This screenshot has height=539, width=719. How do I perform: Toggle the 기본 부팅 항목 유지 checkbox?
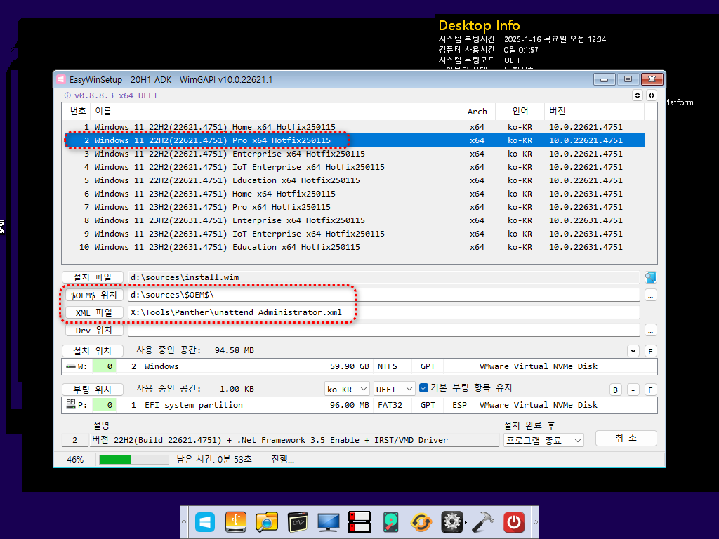423,387
